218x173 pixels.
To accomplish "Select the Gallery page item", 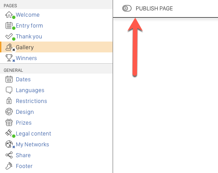I will click(56, 47).
